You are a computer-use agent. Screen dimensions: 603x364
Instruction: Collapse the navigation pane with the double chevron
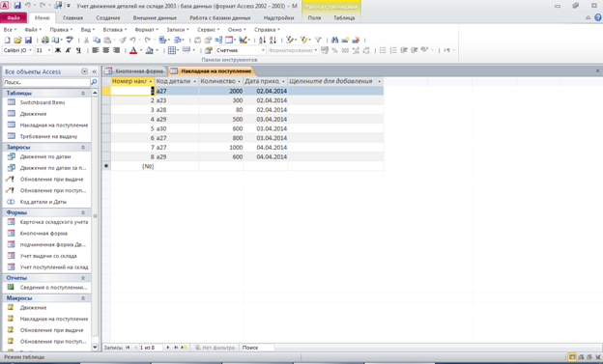tap(95, 71)
